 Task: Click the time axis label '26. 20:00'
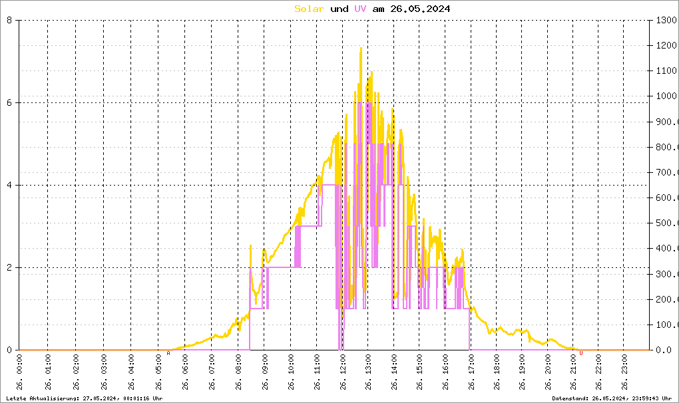(549, 372)
